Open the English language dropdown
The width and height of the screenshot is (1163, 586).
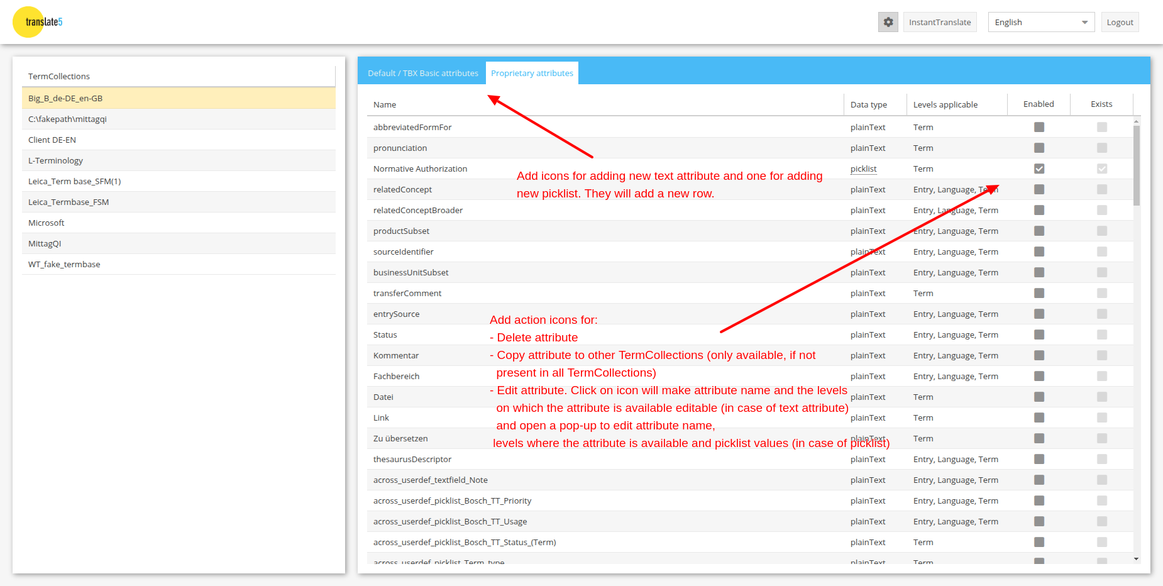point(1040,22)
